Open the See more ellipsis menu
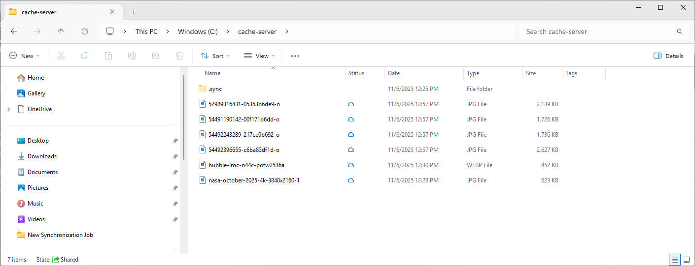Viewport: 695px width, 266px height. pos(295,56)
